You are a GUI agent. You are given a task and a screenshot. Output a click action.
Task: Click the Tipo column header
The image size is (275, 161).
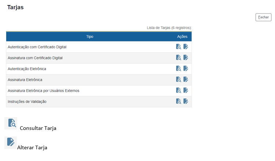pyautogui.click(x=90, y=37)
